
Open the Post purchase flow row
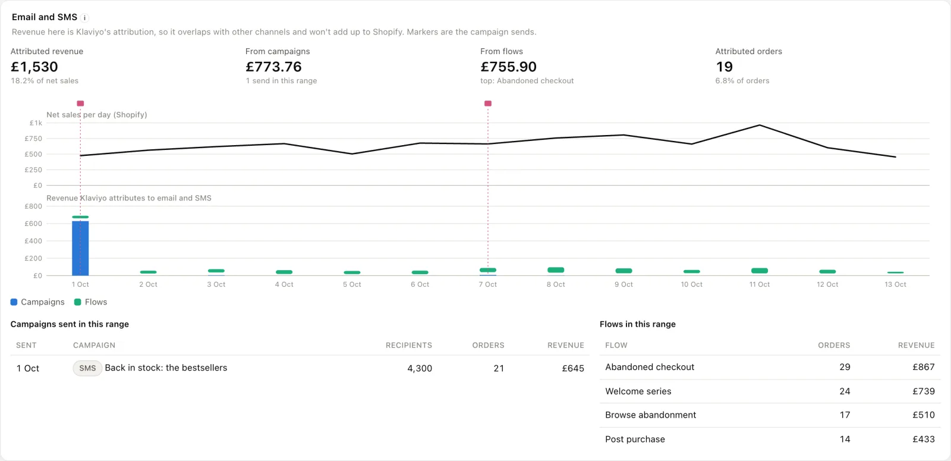coord(770,439)
